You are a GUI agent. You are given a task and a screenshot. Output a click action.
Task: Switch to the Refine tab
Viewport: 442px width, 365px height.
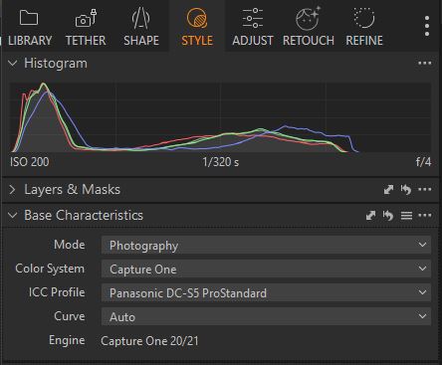[x=364, y=27]
